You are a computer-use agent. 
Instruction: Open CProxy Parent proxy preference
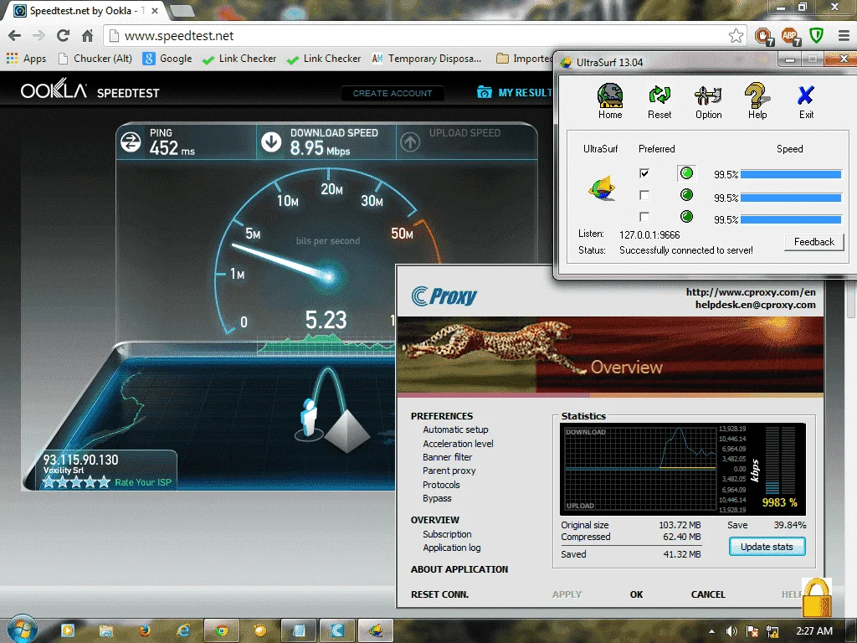[449, 471]
